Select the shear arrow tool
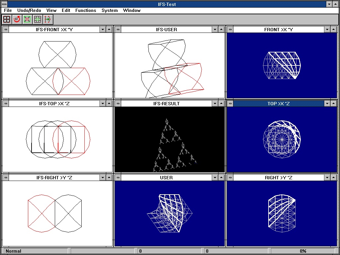The height and width of the screenshot is (255, 340). point(47,19)
